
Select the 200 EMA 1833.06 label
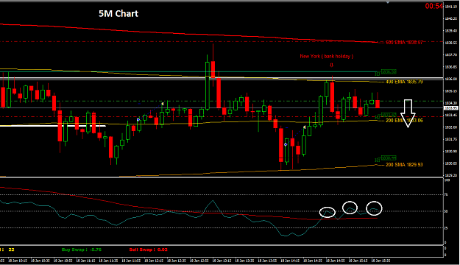404,120
